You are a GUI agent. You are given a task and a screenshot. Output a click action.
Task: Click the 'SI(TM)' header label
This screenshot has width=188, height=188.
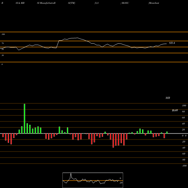(71, 3)
